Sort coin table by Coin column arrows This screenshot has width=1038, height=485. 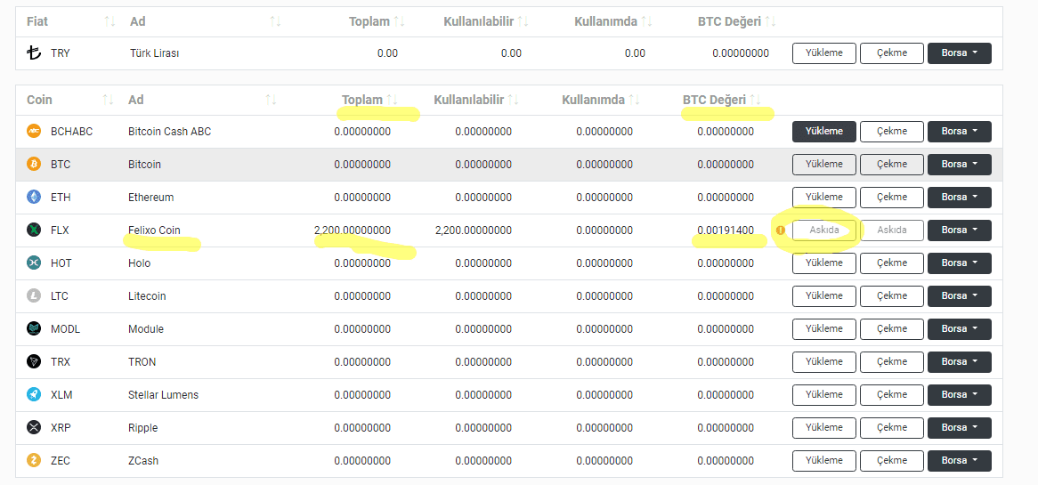109,100
